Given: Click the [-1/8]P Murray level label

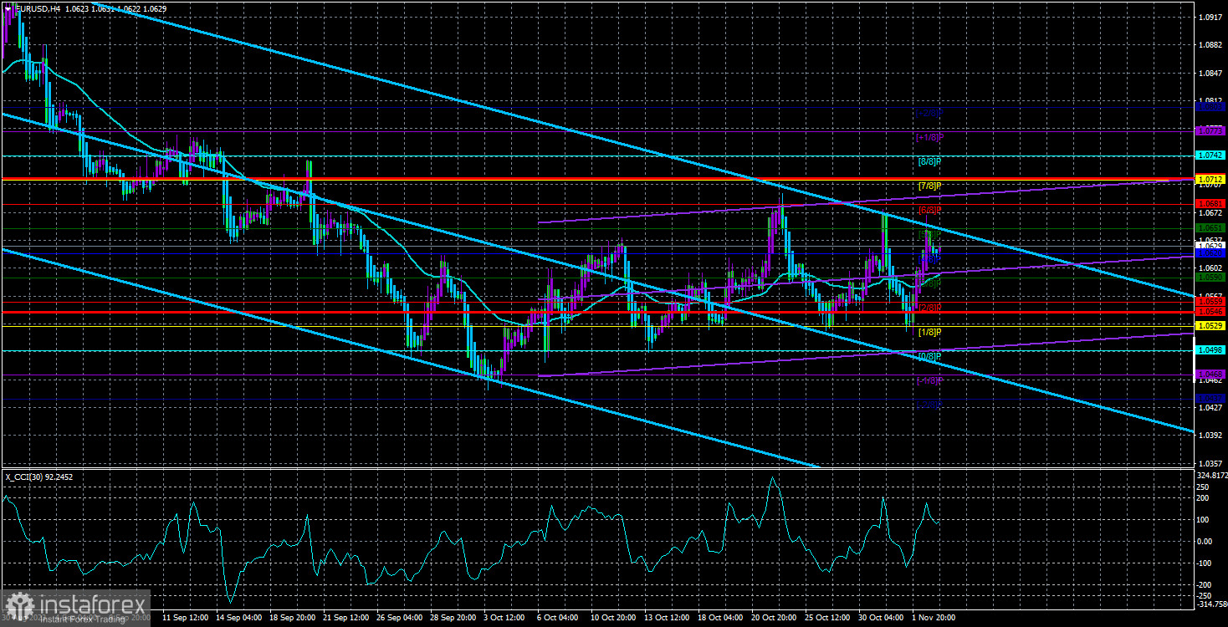Looking at the screenshot, I should [929, 381].
